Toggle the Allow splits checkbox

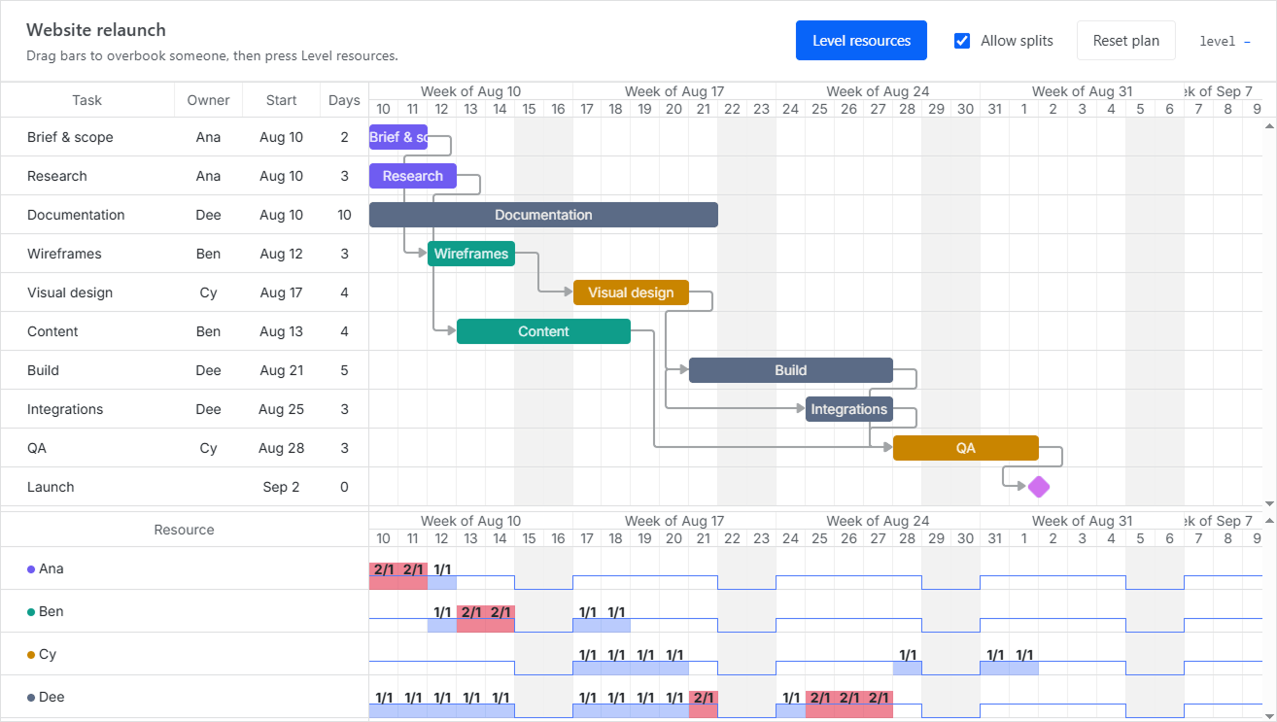pos(962,41)
